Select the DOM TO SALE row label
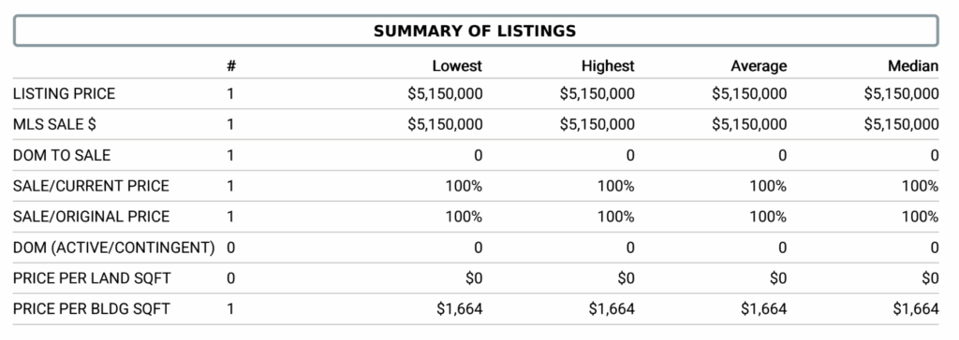This screenshot has width=959, height=340. tap(62, 156)
